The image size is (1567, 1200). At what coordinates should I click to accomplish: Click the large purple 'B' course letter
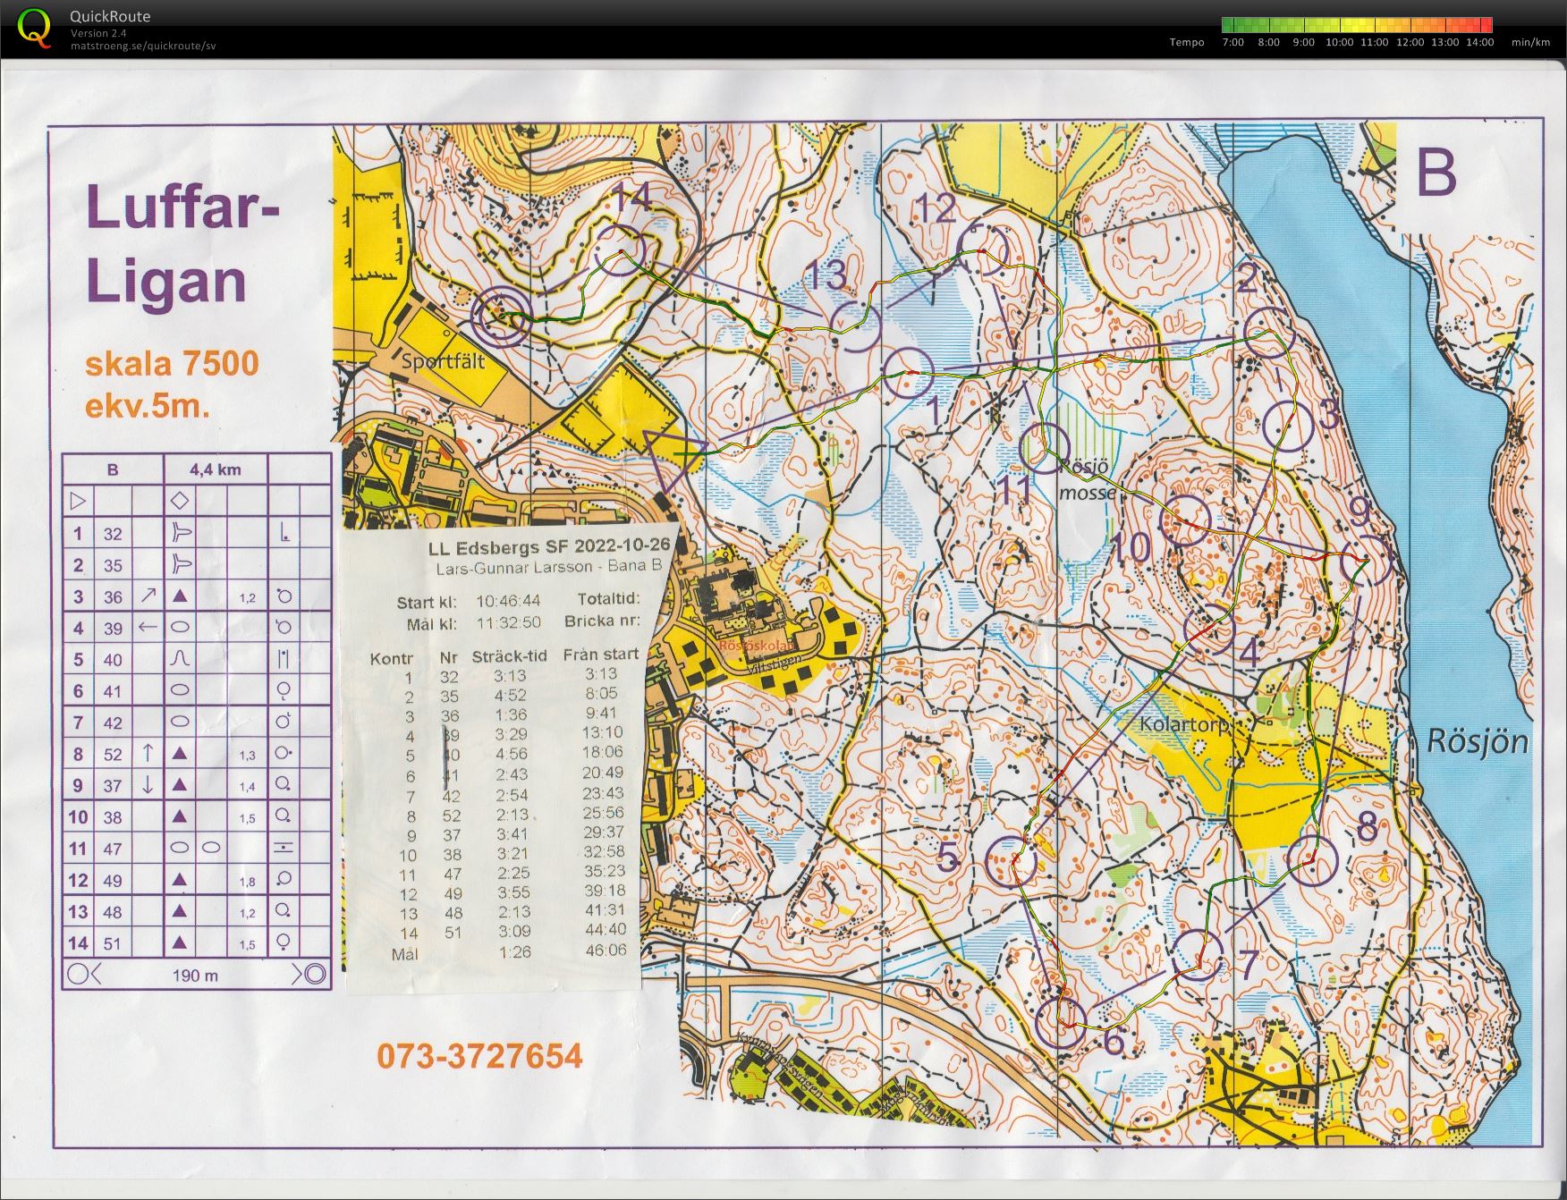1436,173
